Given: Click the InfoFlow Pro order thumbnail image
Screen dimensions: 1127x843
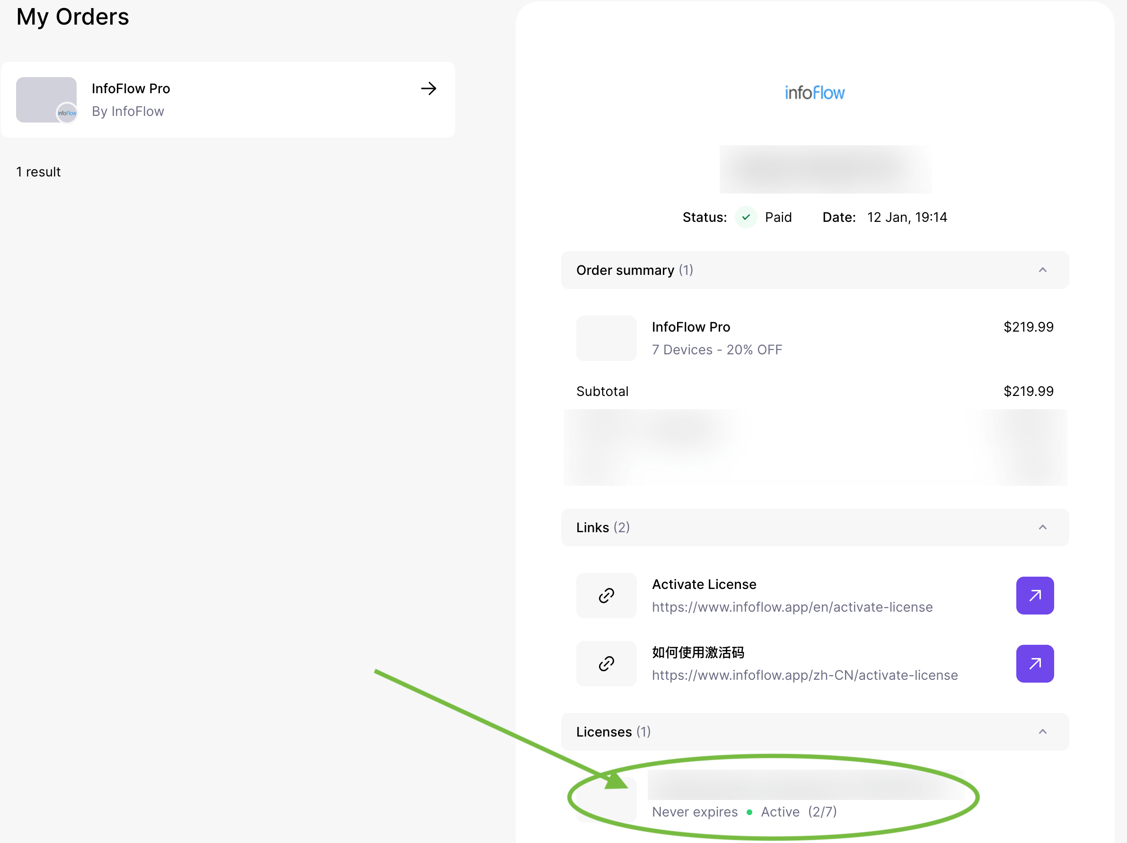Looking at the screenshot, I should (x=46, y=100).
